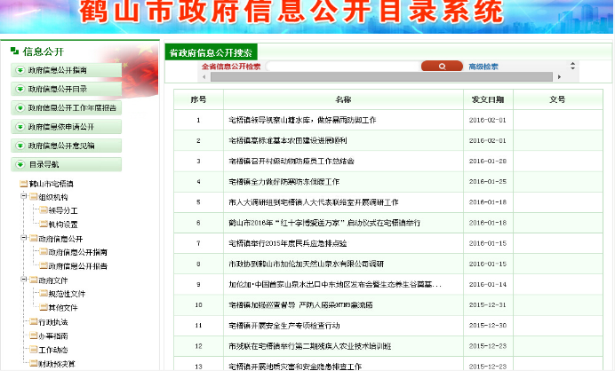This screenshot has height=371, width=615.
Task: Collapse the 政府信息公开 tree node
Action: click(x=23, y=239)
